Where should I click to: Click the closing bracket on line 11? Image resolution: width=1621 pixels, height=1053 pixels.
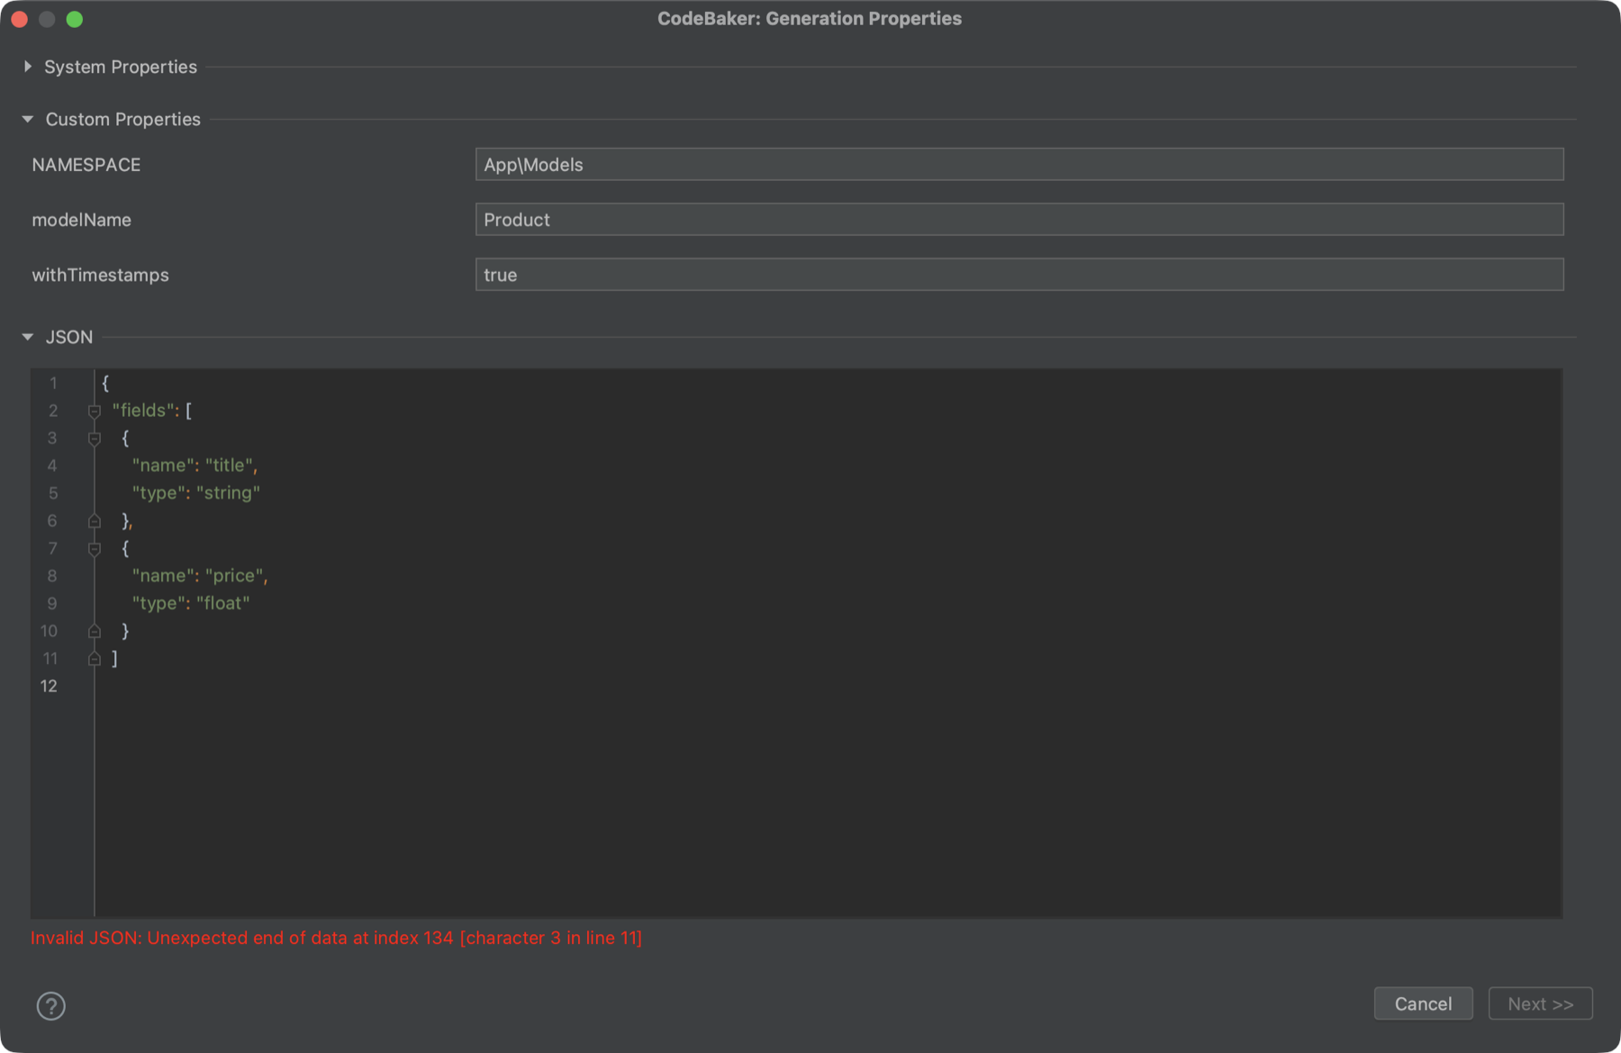pos(114,658)
